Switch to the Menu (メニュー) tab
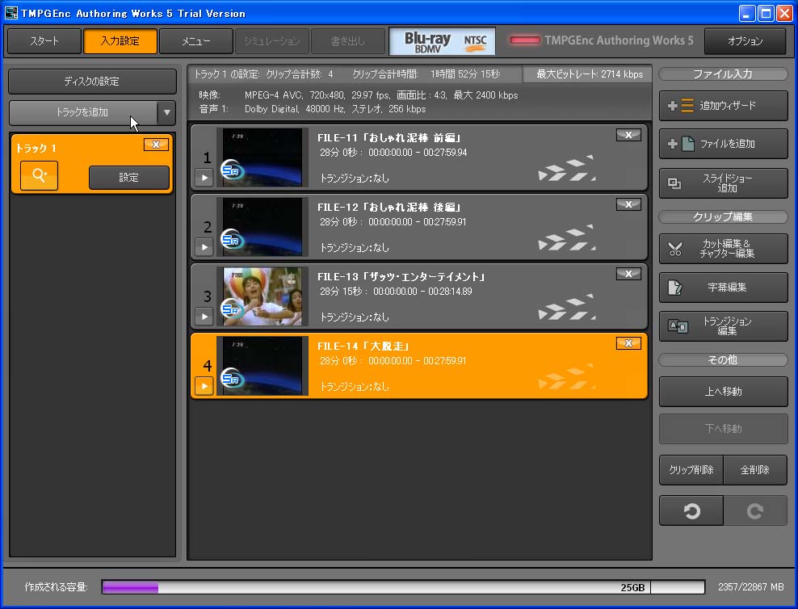Viewport: 798px width, 609px height. click(x=196, y=41)
